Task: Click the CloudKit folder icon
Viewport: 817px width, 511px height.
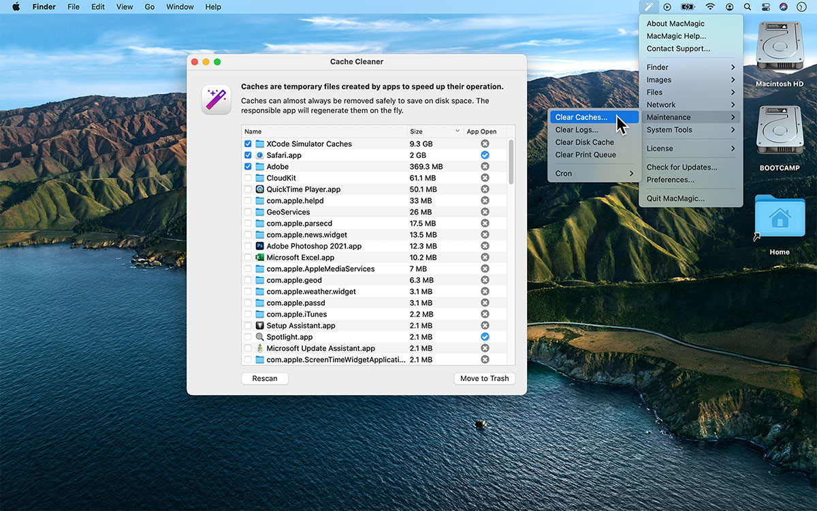Action: [x=259, y=178]
